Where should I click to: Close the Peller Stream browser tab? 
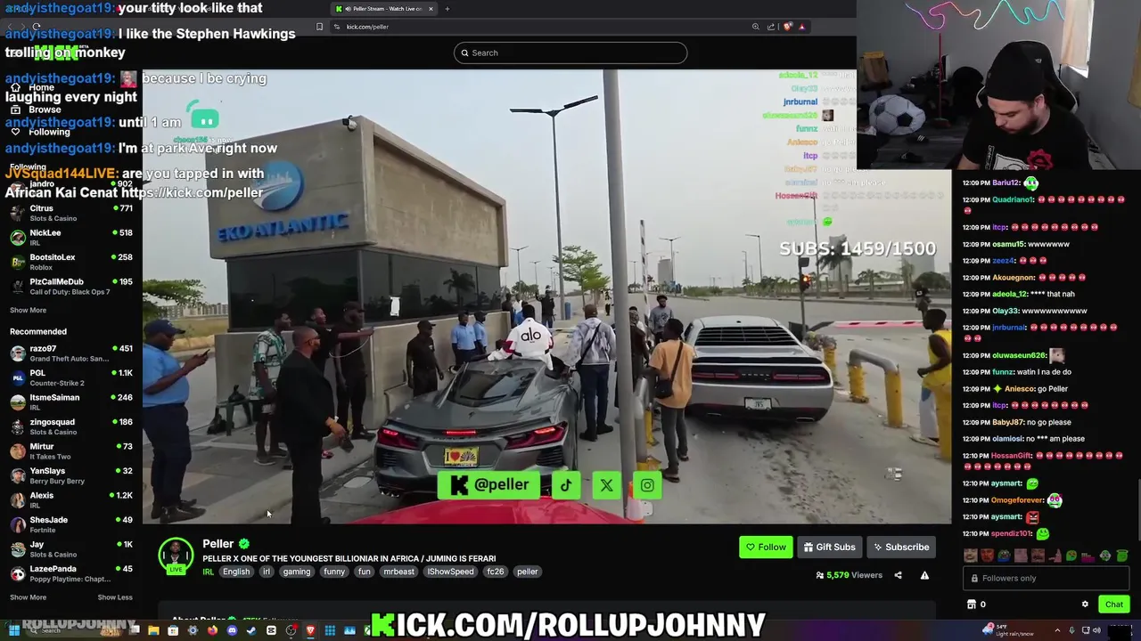(x=431, y=9)
